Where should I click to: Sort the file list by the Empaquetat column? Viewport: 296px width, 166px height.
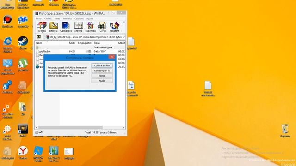coord(84,43)
